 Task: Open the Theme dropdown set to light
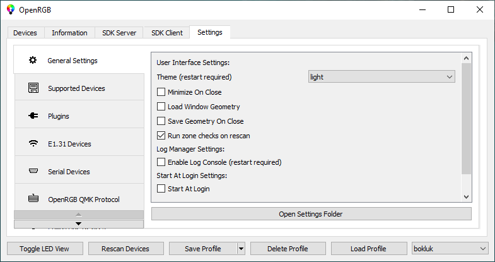click(x=381, y=77)
